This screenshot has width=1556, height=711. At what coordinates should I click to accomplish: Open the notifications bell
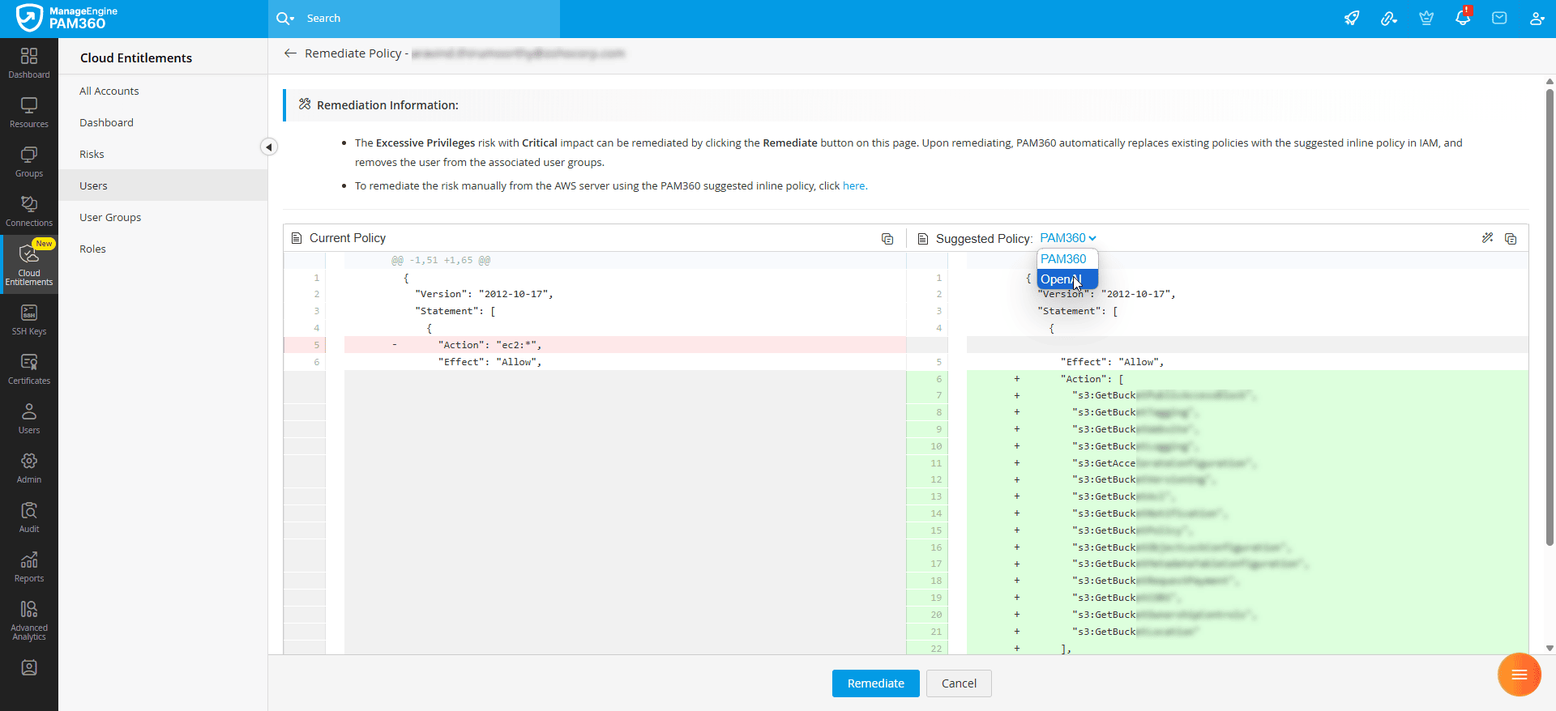coord(1463,18)
